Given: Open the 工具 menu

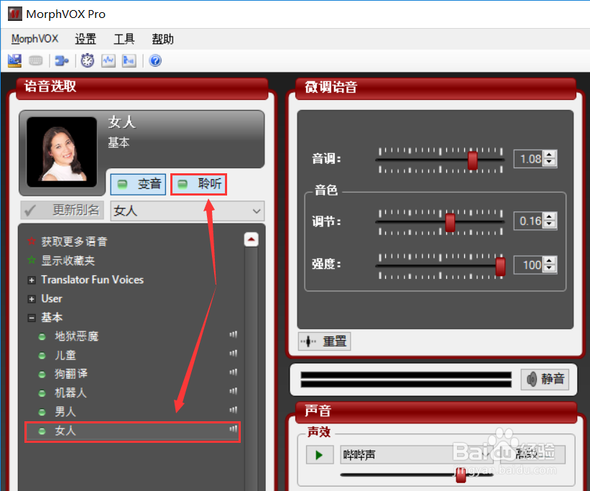Looking at the screenshot, I should (x=124, y=39).
